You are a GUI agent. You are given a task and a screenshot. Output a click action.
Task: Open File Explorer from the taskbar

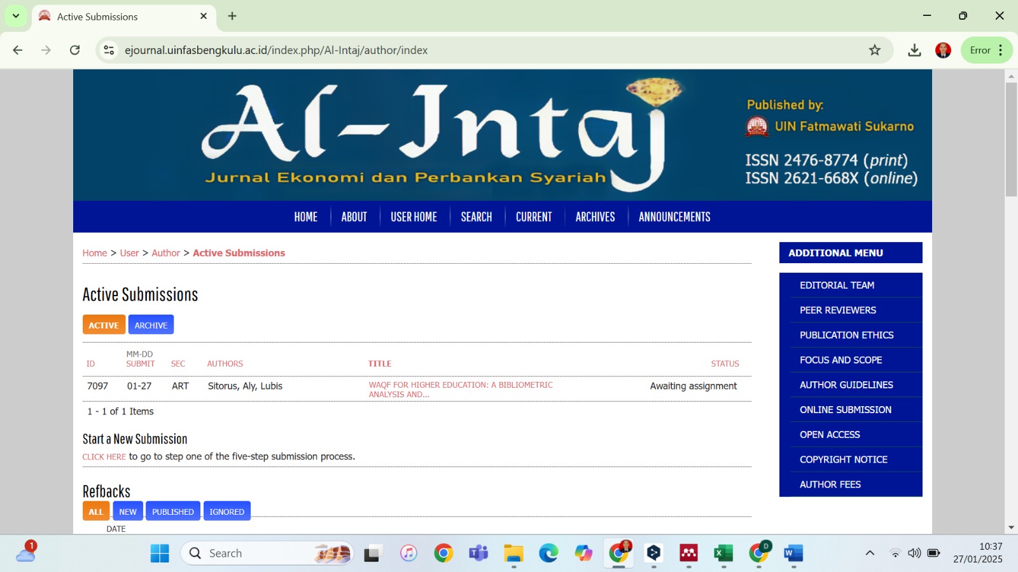tap(513, 554)
